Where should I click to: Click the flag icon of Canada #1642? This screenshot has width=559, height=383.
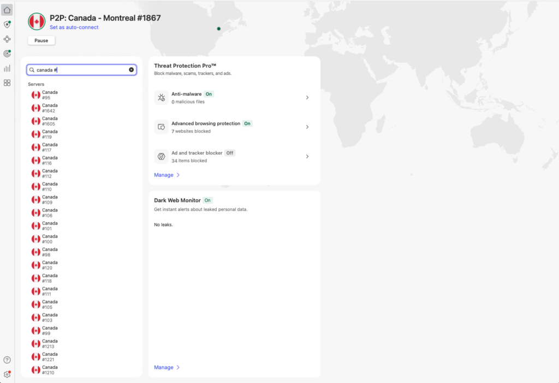35,108
